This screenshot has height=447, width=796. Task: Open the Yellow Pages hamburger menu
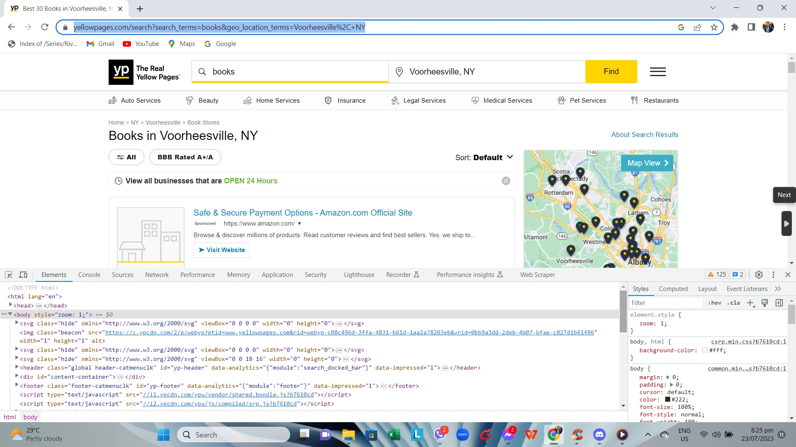(657, 71)
